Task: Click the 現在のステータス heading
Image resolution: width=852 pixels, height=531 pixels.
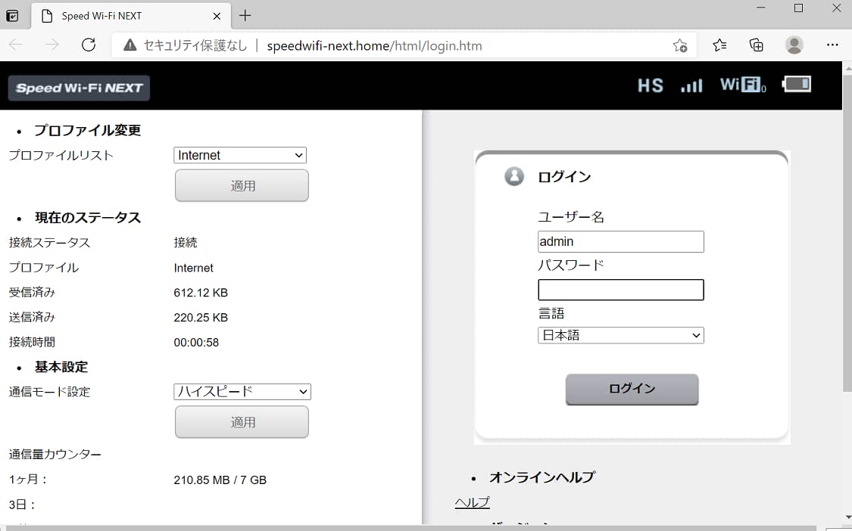Action: 88,218
